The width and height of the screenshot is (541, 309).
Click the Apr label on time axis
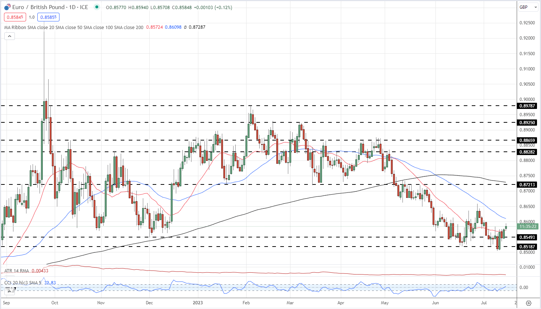tap(340, 303)
